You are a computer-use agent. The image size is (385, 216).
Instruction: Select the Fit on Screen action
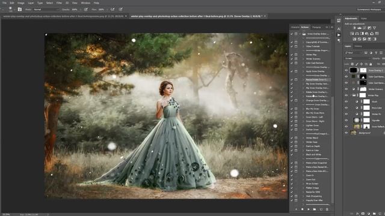click(x=312, y=184)
